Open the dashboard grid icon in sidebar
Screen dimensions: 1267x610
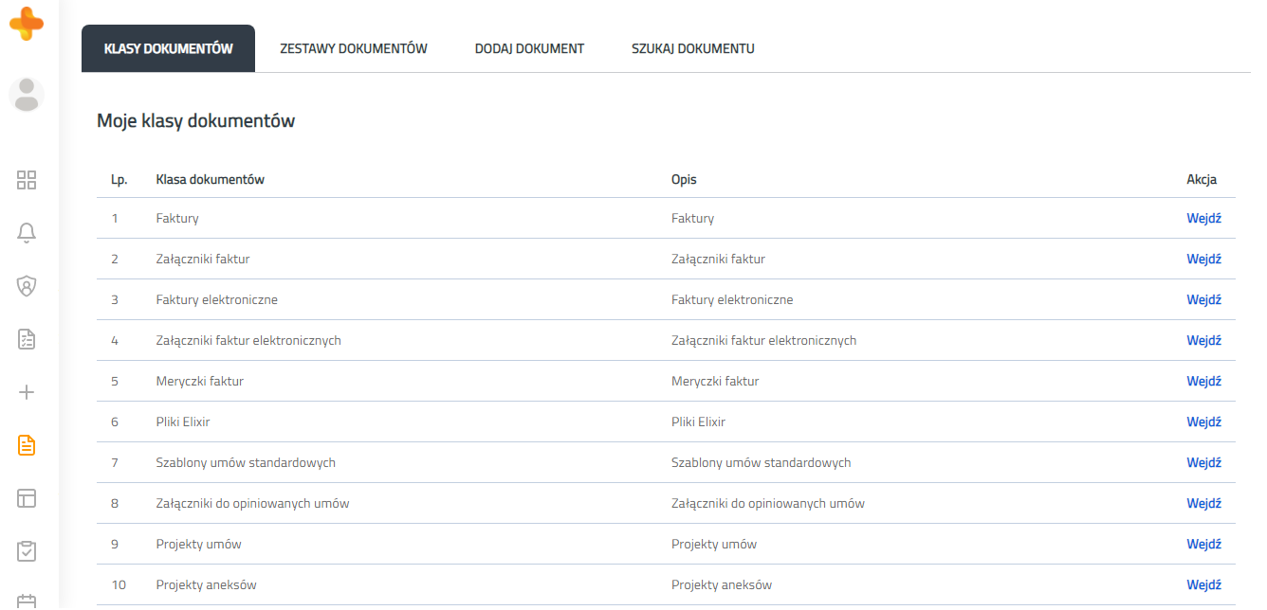(x=27, y=180)
